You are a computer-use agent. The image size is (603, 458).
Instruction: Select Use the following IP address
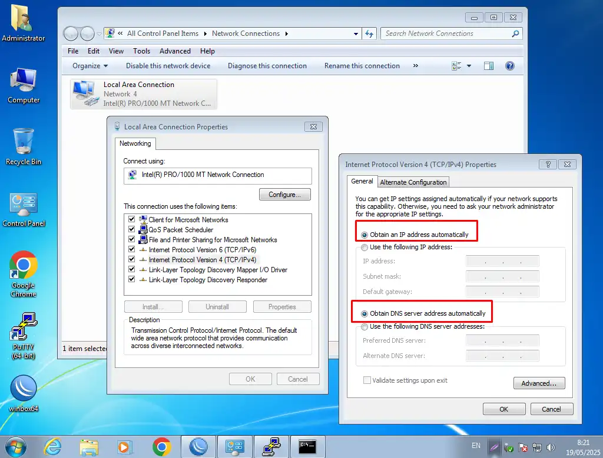[x=365, y=248]
